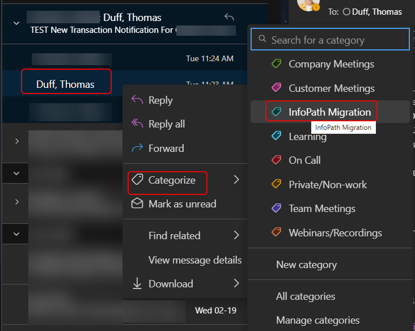Expand the Categorize submenu arrow
Viewport: 415px width, 331px height.
click(x=236, y=180)
